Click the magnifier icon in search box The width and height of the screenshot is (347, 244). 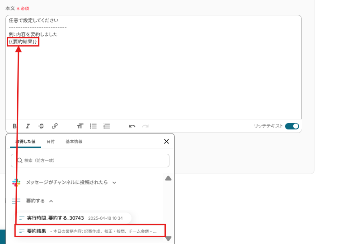[20, 160]
